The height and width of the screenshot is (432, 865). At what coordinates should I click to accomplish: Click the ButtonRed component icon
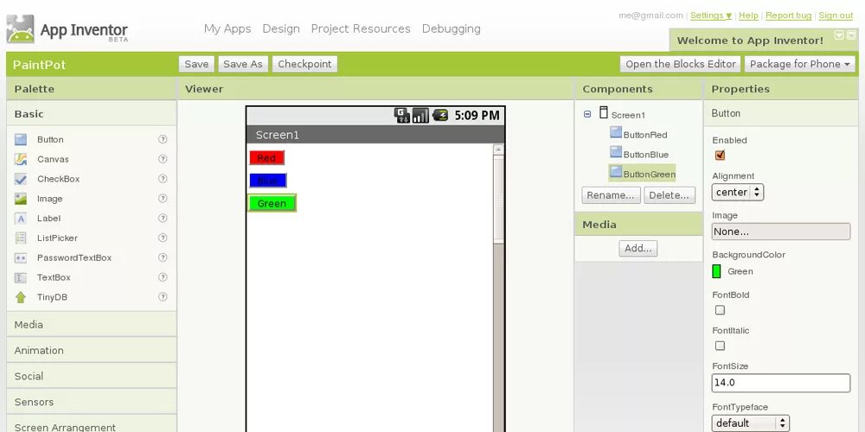pos(616,132)
